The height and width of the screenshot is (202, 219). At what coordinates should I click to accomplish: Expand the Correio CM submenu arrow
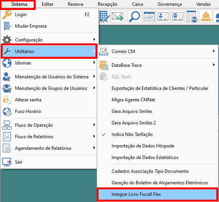[x=214, y=51]
